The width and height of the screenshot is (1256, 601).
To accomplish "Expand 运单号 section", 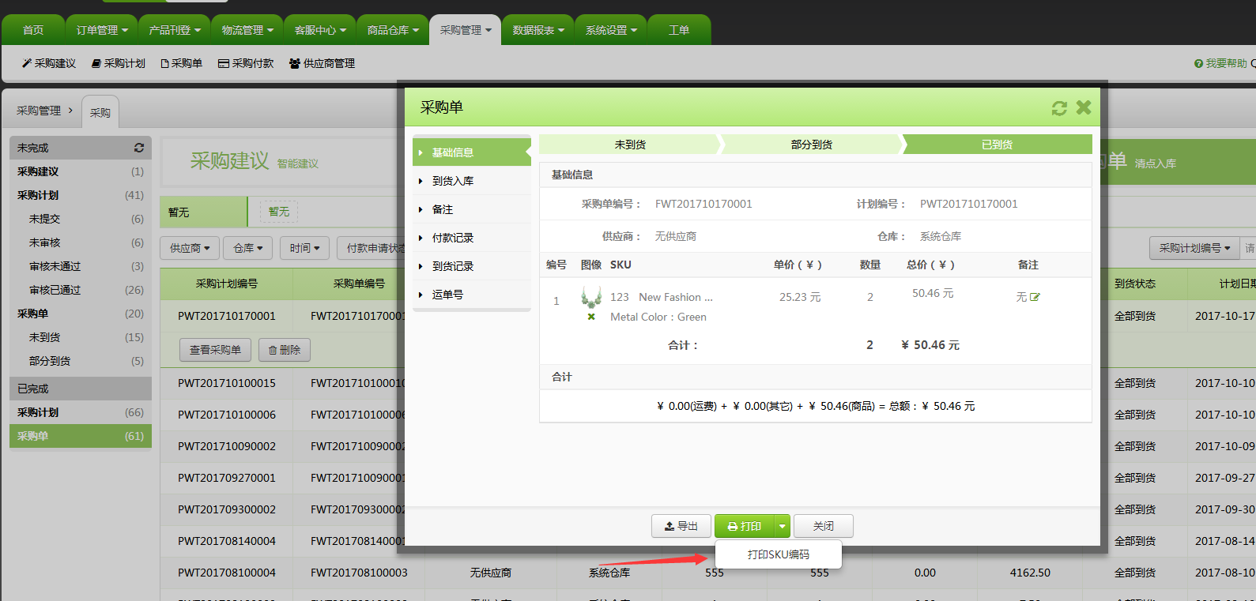I will 471,295.
